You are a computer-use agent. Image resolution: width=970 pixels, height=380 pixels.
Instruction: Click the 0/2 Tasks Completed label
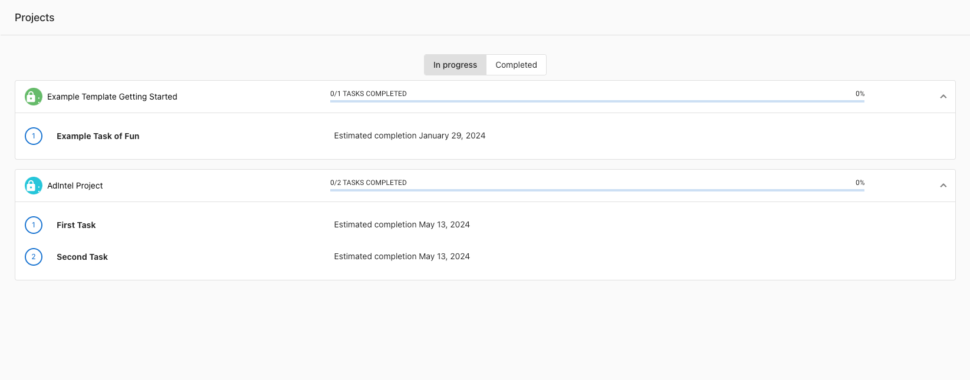point(368,183)
